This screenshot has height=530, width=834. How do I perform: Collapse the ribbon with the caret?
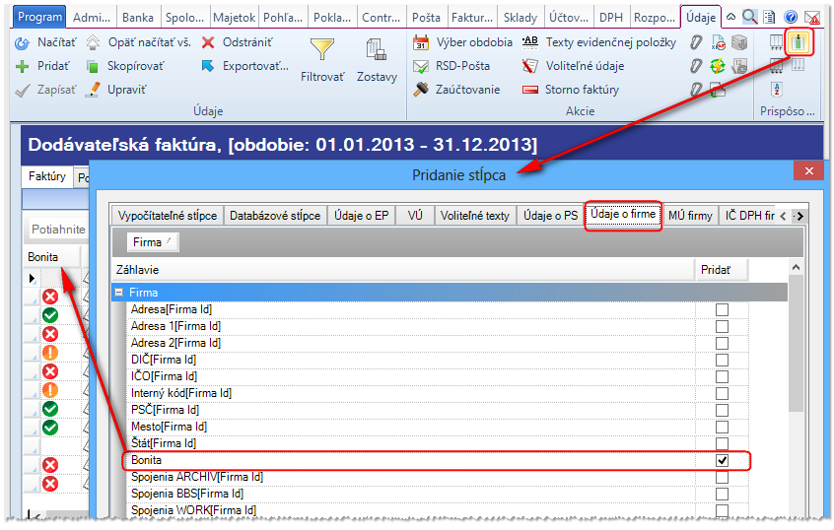(731, 17)
